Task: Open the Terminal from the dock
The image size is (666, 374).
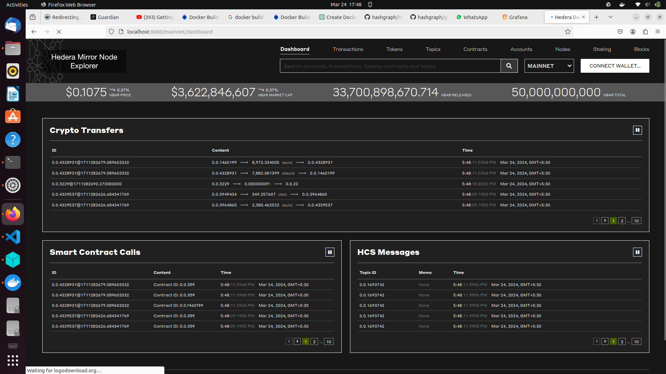Action: (x=12, y=162)
